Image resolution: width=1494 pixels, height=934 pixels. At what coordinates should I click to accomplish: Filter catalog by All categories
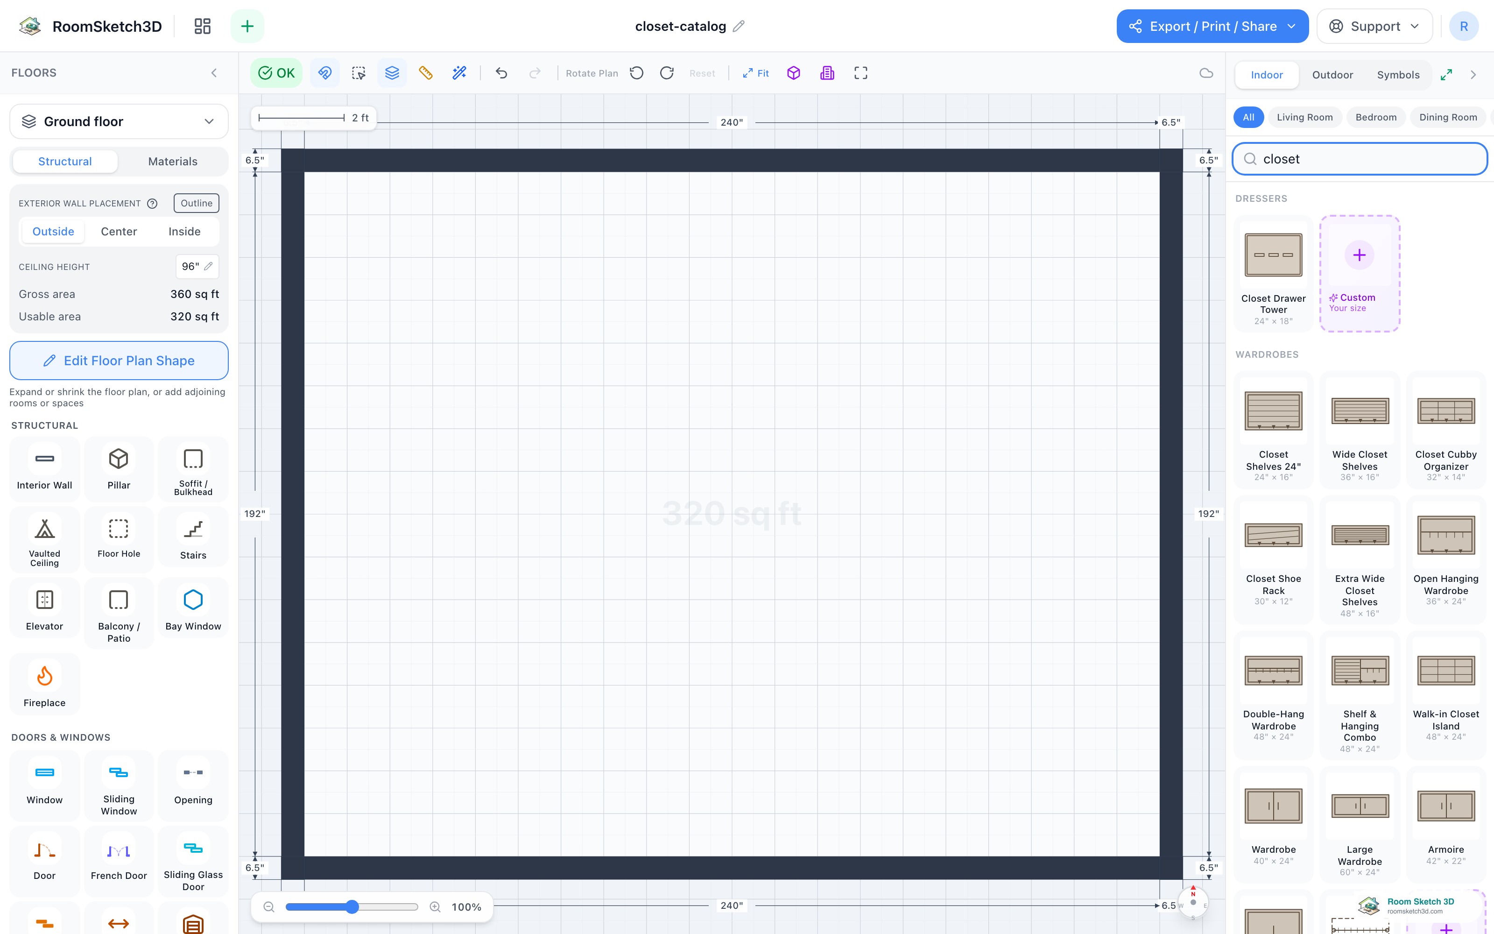click(1248, 117)
